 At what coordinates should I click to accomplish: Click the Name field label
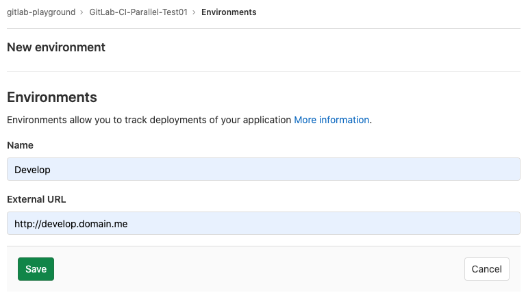point(20,145)
